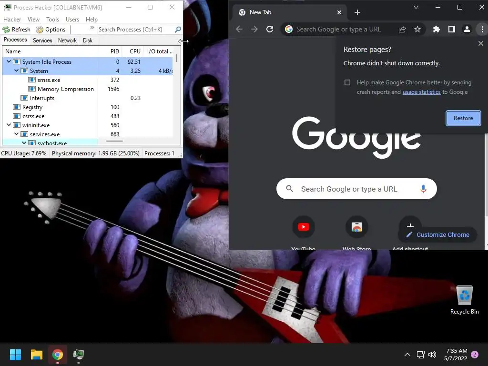Open the View menu
488x366 pixels.
tap(33, 19)
